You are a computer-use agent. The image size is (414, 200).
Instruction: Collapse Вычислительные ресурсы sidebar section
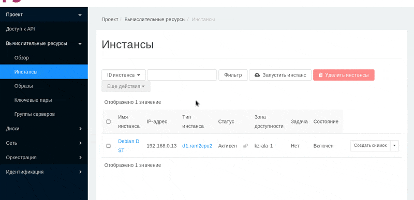coord(80,43)
